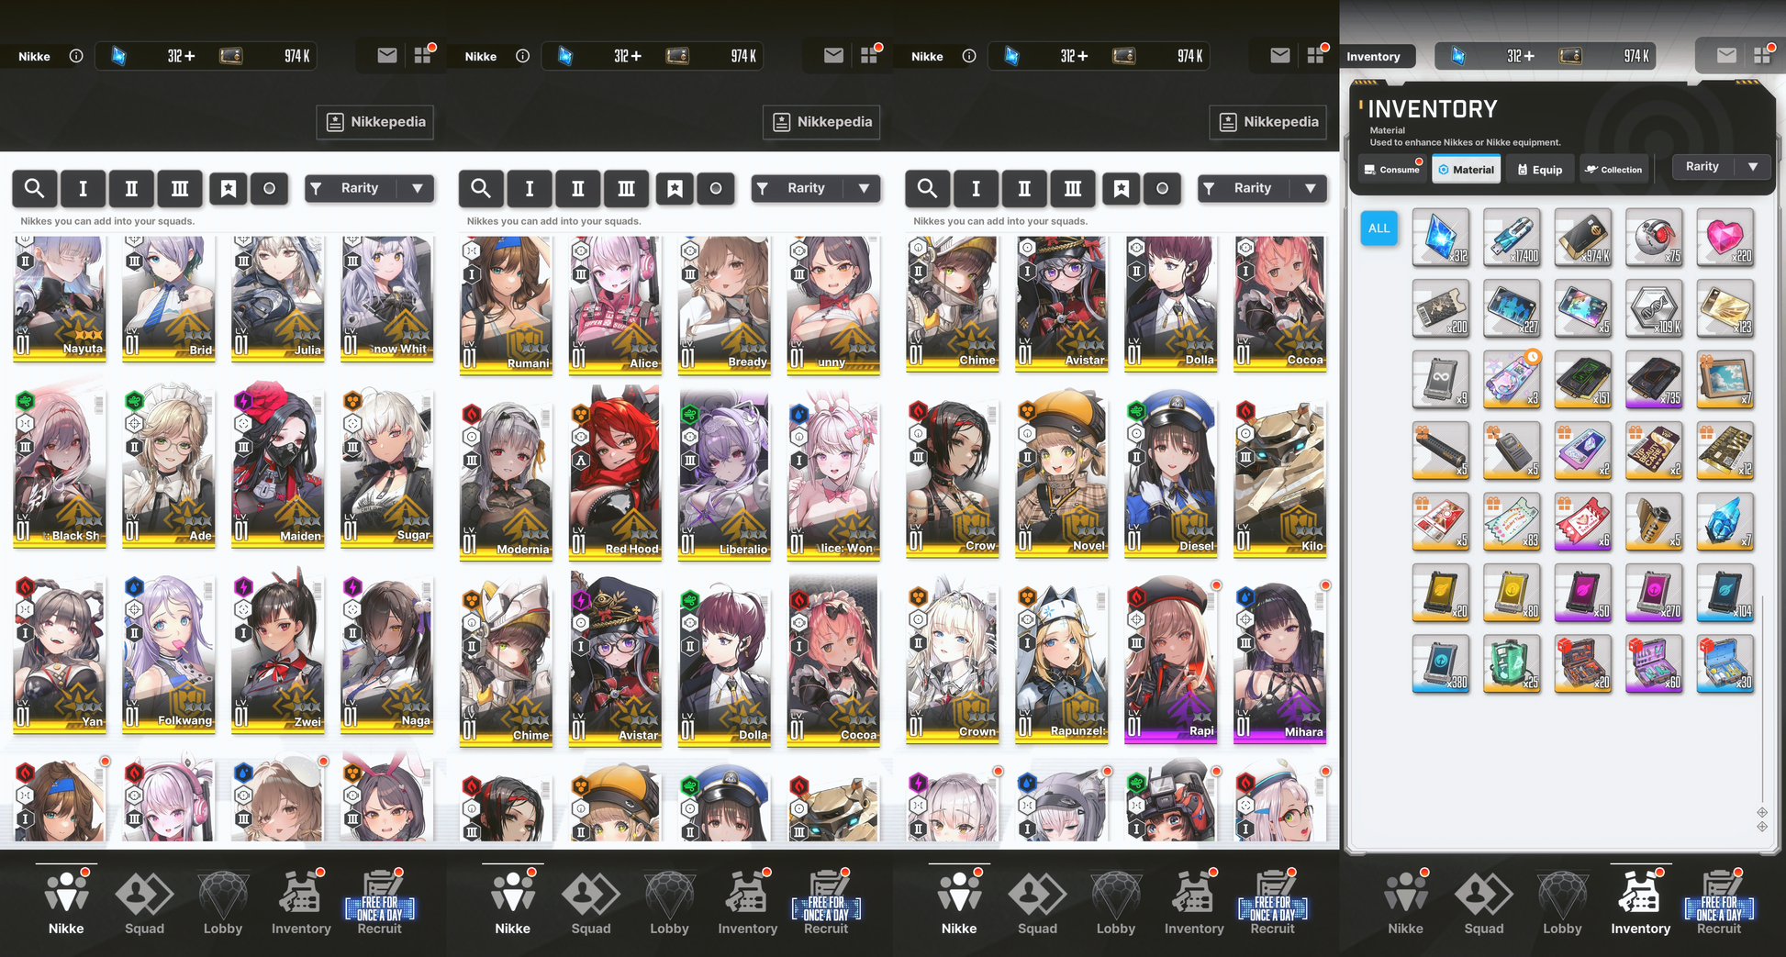The image size is (1786, 957).
Task: Open the Nayuta character card
Action: tap(60, 298)
